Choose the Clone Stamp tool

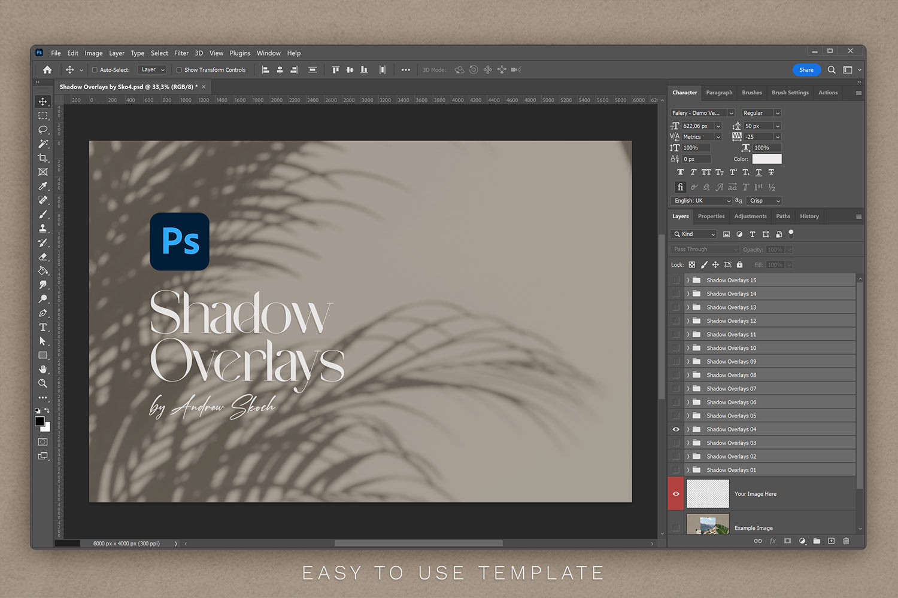pyautogui.click(x=43, y=228)
